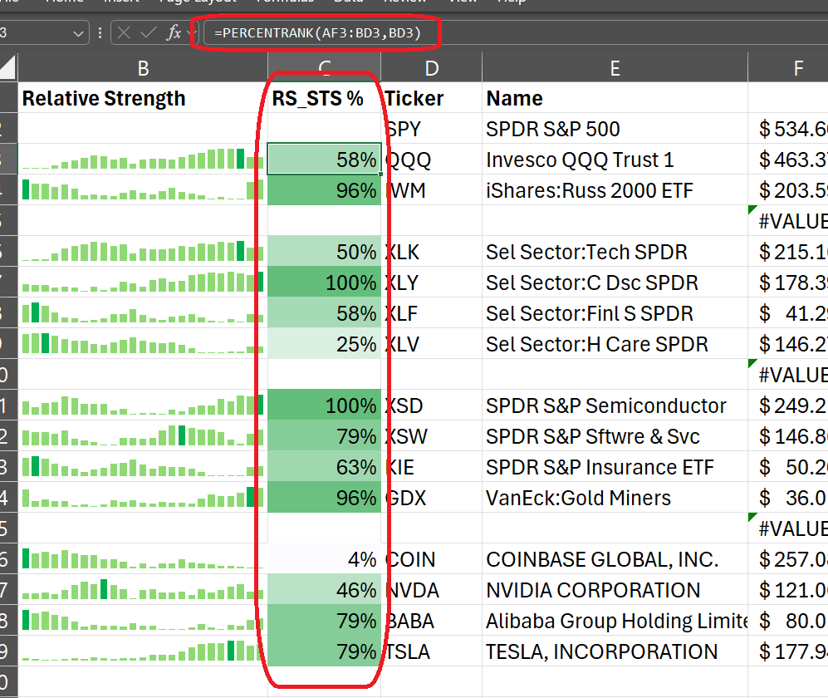Image resolution: width=828 pixels, height=698 pixels.
Task: Click the NVDA ticker cell
Action: click(431, 590)
